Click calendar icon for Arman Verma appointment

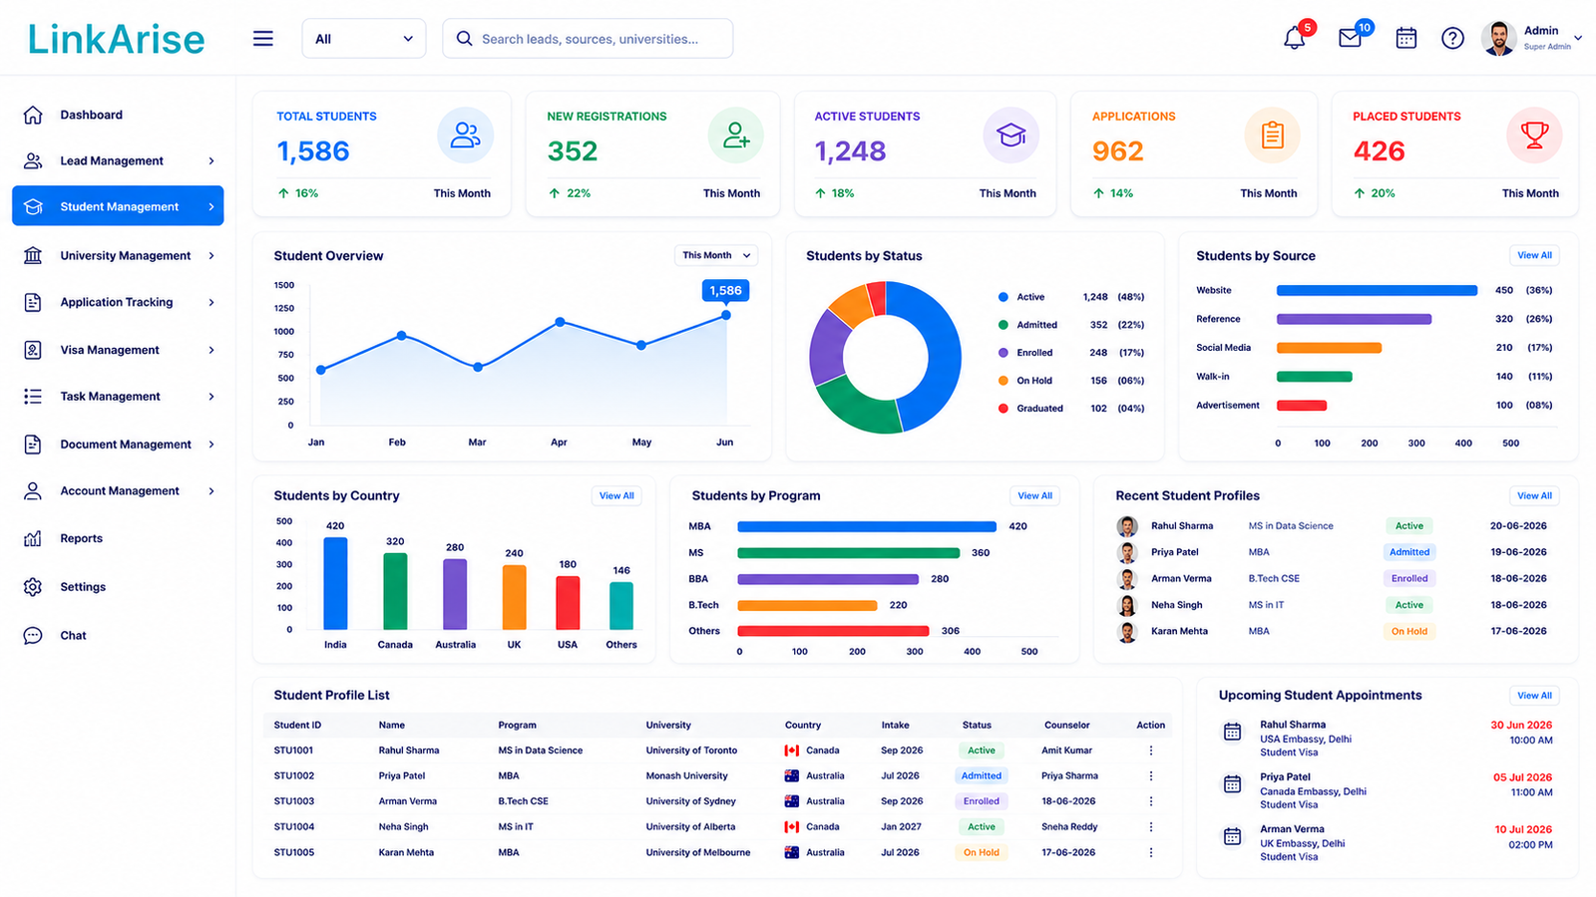tap(1233, 836)
